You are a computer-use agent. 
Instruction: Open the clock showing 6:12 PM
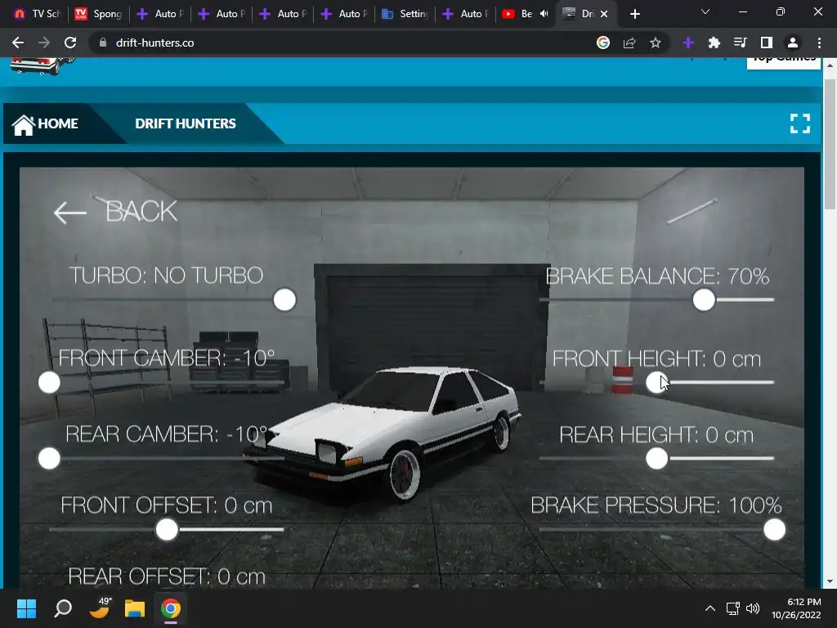796,608
